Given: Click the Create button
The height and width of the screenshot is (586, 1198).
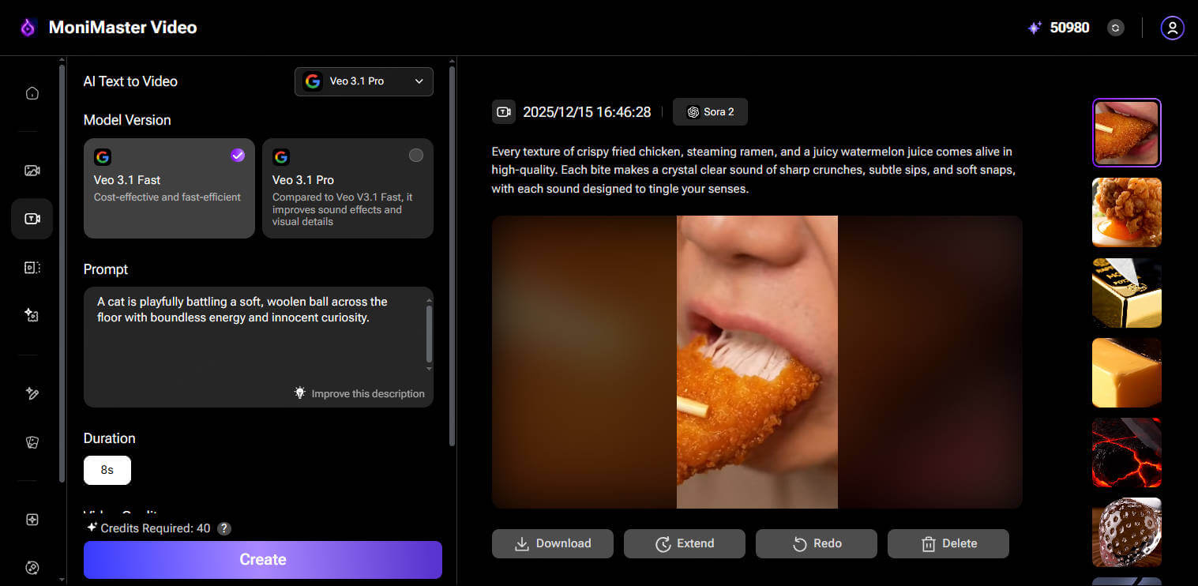Looking at the screenshot, I should click(x=262, y=559).
